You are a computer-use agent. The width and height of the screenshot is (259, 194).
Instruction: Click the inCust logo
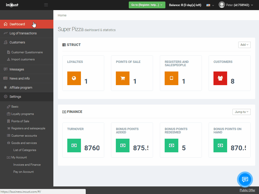[12, 5]
